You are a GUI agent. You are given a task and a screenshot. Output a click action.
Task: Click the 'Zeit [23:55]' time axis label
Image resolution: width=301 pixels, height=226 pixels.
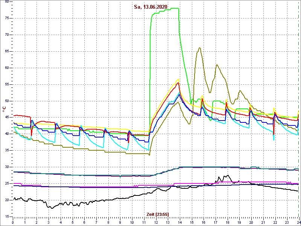coord(158,214)
